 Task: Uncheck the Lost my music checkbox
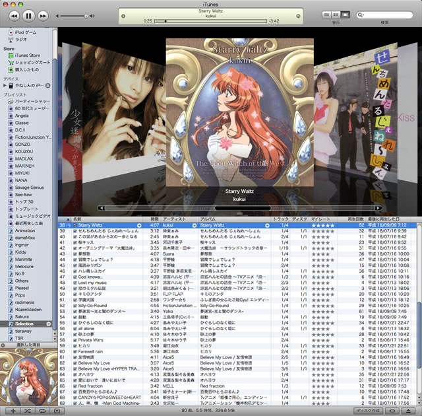click(x=75, y=283)
